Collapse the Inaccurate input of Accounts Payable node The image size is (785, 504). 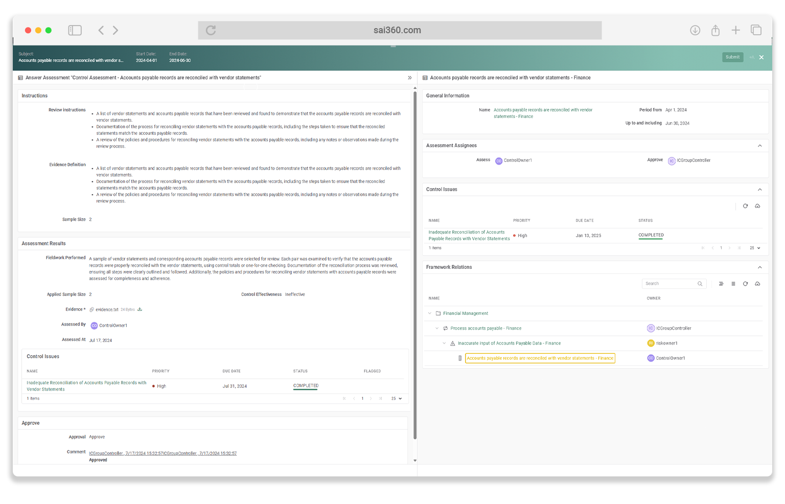click(x=444, y=343)
